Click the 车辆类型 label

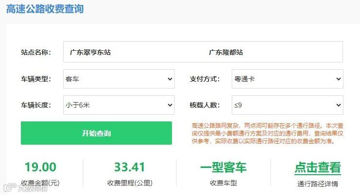tap(36, 79)
